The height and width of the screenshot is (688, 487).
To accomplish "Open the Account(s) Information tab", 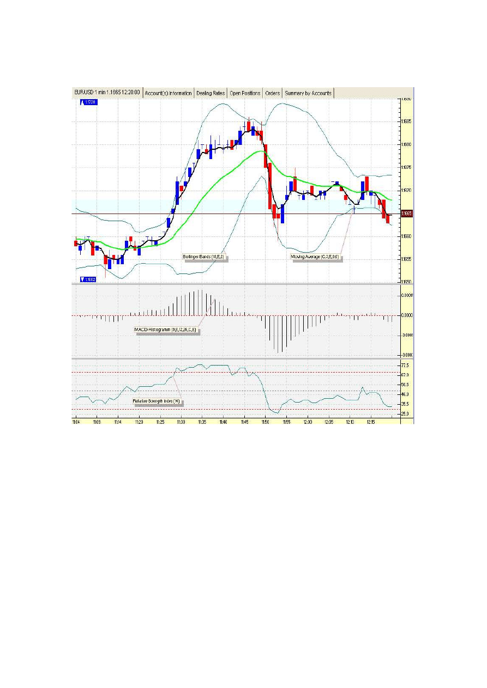I will pyautogui.click(x=168, y=93).
